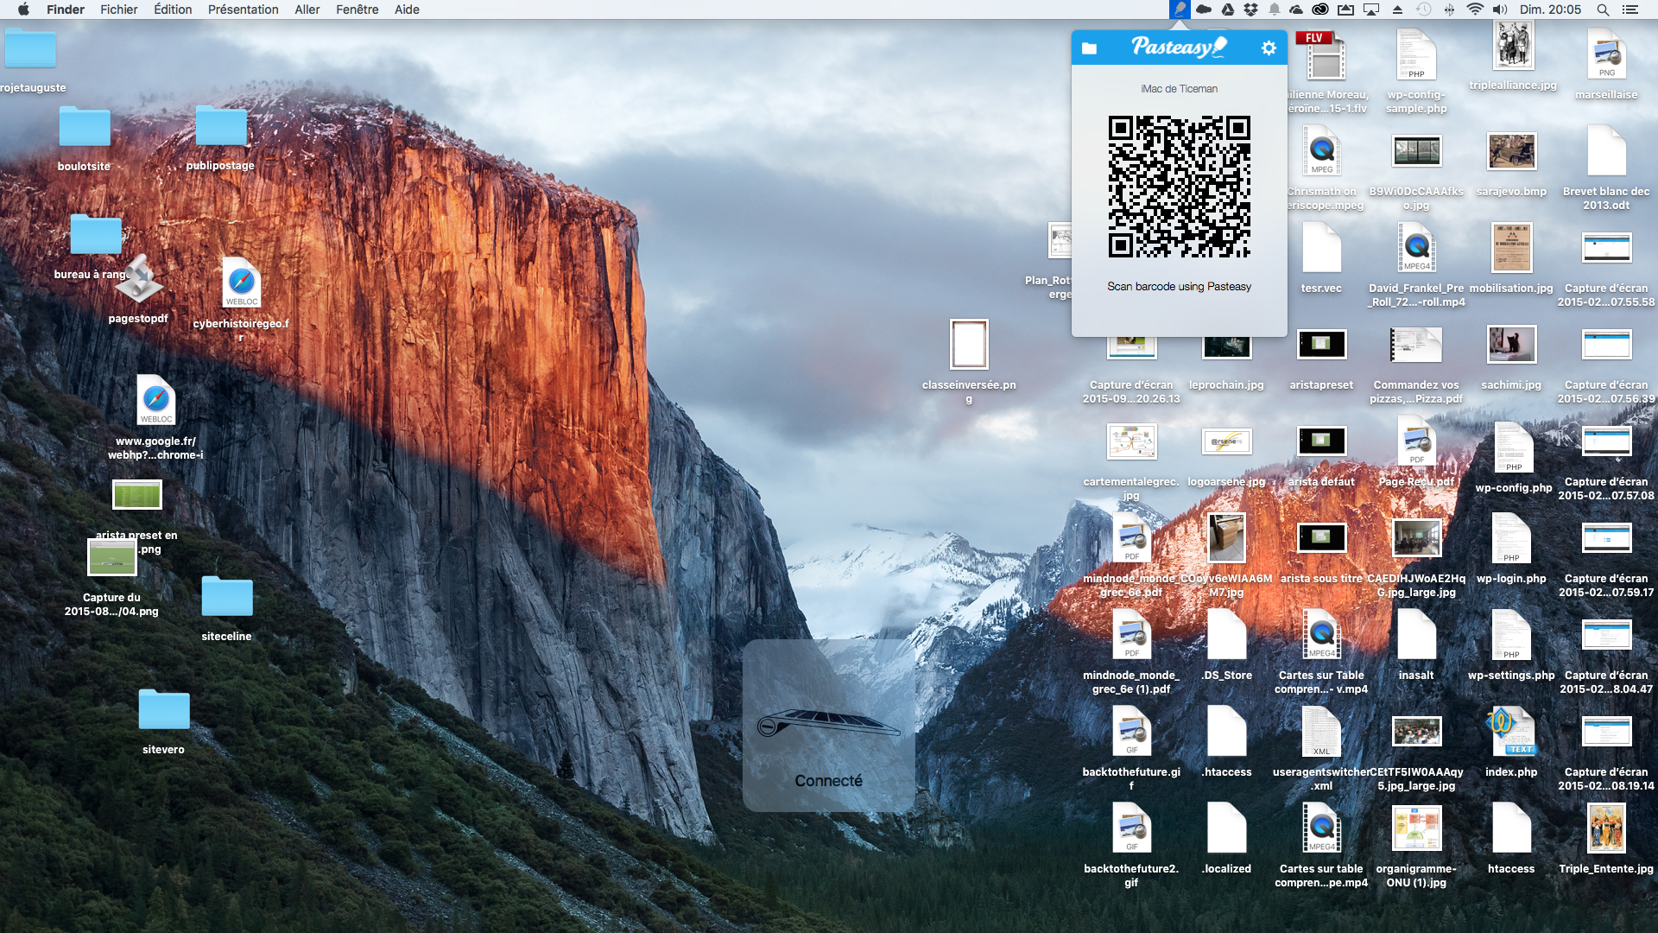Image resolution: width=1658 pixels, height=933 pixels.
Task: Open the Bluetooth status menu
Action: (1449, 10)
